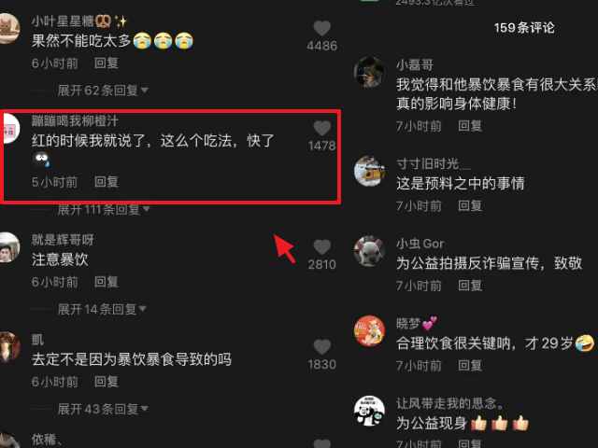Tap heart icon showing 1478 likes
The image size is (598, 448).
(321, 128)
